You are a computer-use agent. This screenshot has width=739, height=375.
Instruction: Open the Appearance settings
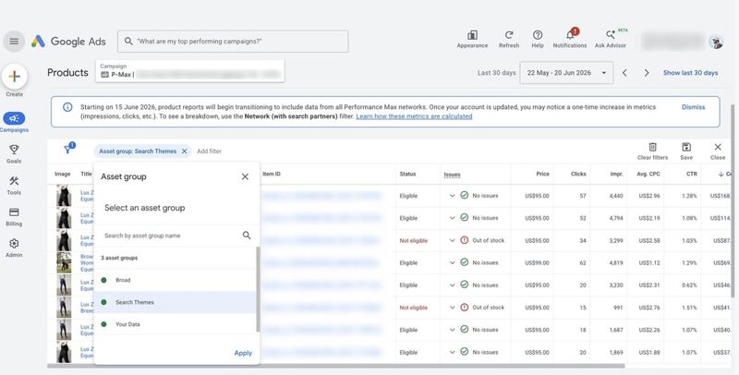[472, 39]
